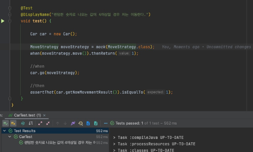Collapse the CarTest tree node
Image resolution: width=253 pixels, height=152 pixels.
click(x=10, y=137)
